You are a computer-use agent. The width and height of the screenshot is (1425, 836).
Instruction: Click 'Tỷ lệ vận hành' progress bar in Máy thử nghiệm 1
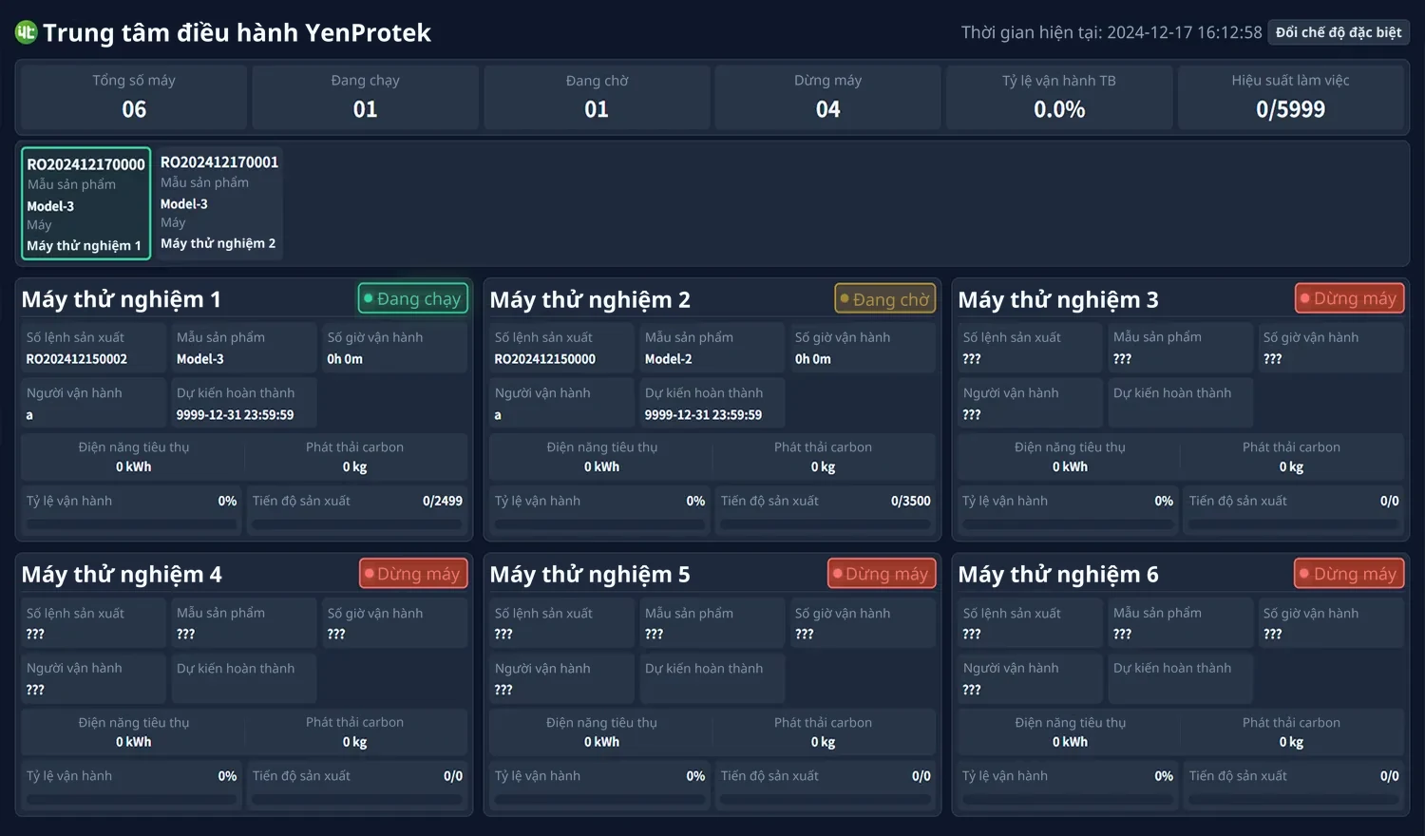coord(131,523)
